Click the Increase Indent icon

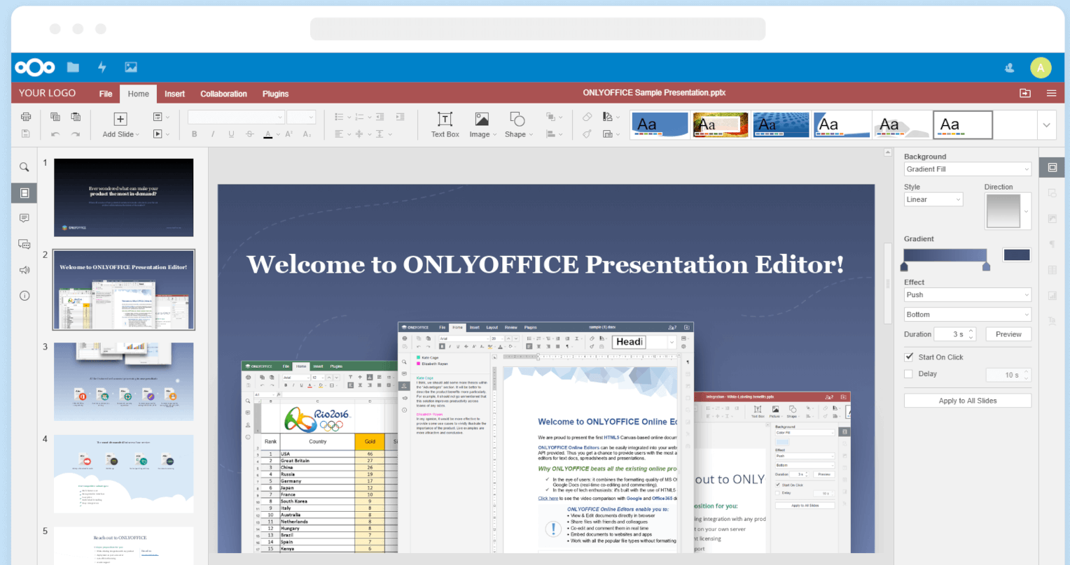tap(400, 117)
